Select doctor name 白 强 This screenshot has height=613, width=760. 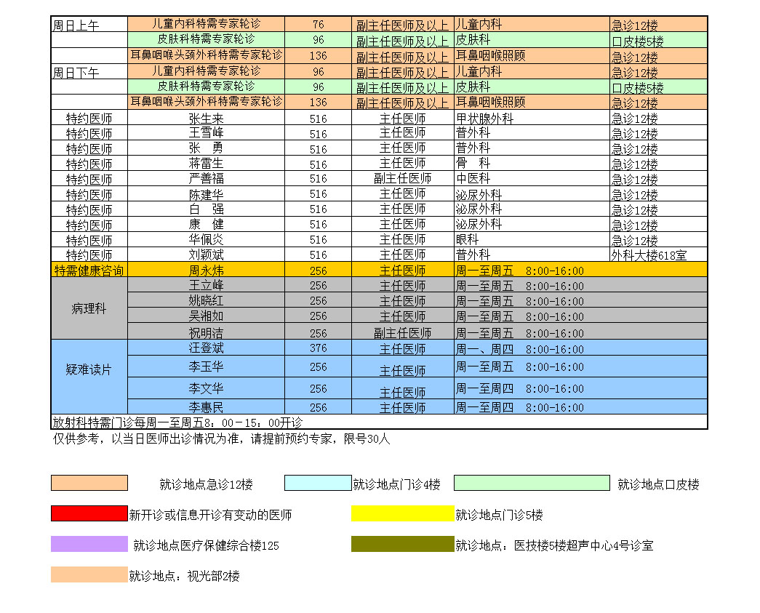coord(206,209)
